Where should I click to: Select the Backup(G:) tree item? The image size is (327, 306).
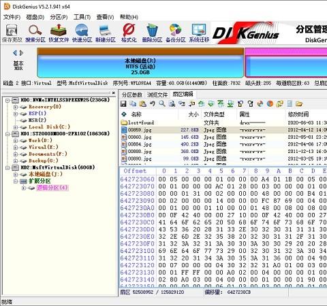point(44,161)
